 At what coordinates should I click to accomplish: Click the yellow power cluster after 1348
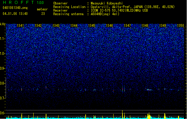point(149,116)
